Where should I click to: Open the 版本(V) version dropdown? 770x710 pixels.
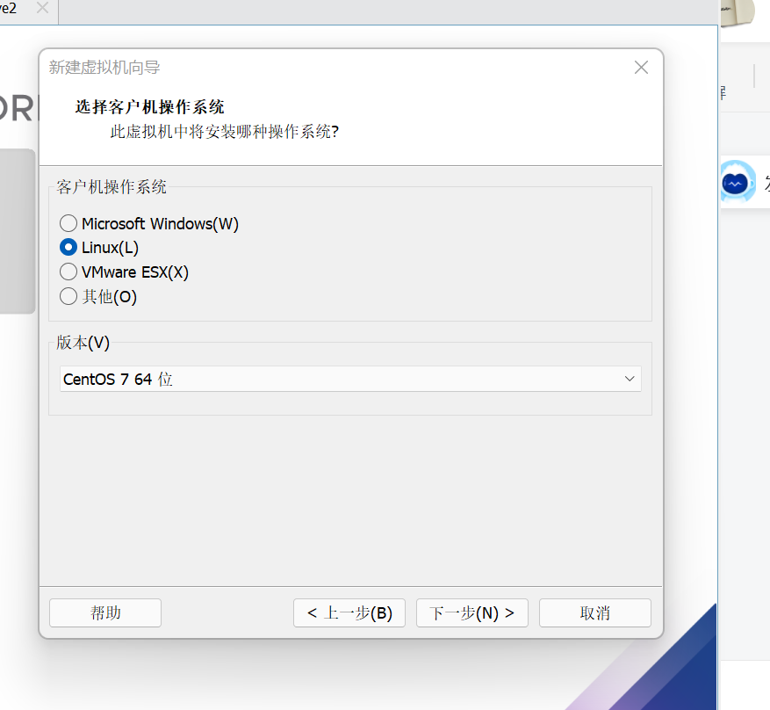point(629,378)
